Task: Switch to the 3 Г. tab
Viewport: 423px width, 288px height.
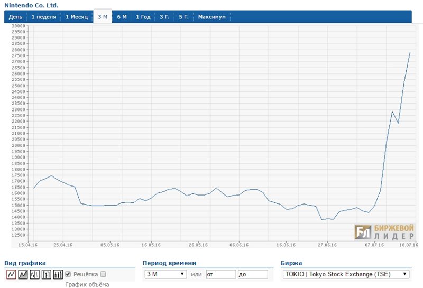Action: pyautogui.click(x=164, y=17)
